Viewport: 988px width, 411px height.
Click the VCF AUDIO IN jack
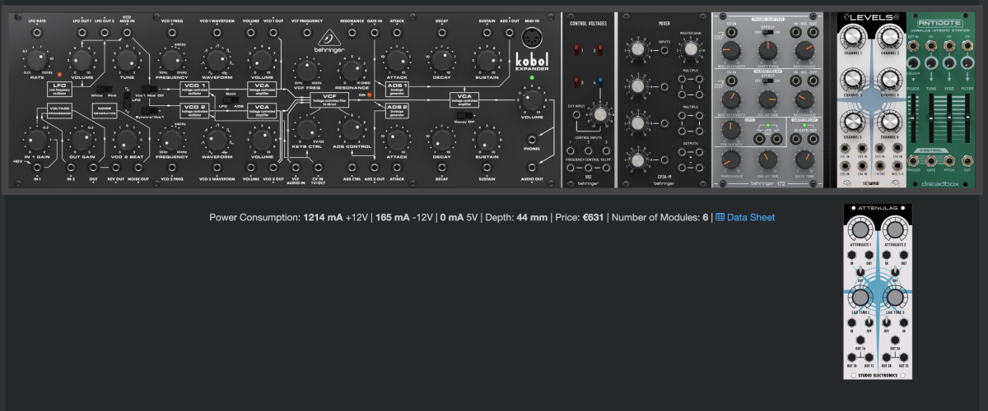coord(296,167)
